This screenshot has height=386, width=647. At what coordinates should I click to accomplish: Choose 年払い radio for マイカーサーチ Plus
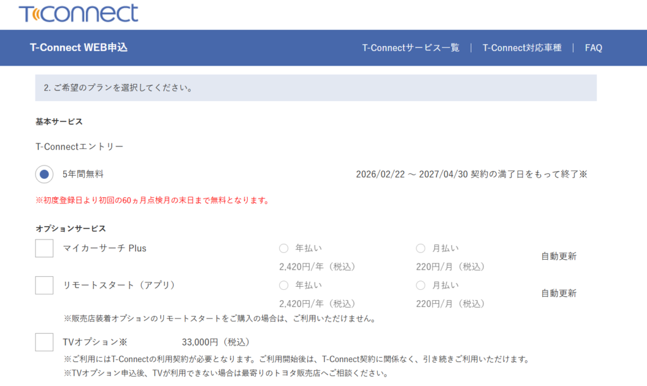point(284,248)
